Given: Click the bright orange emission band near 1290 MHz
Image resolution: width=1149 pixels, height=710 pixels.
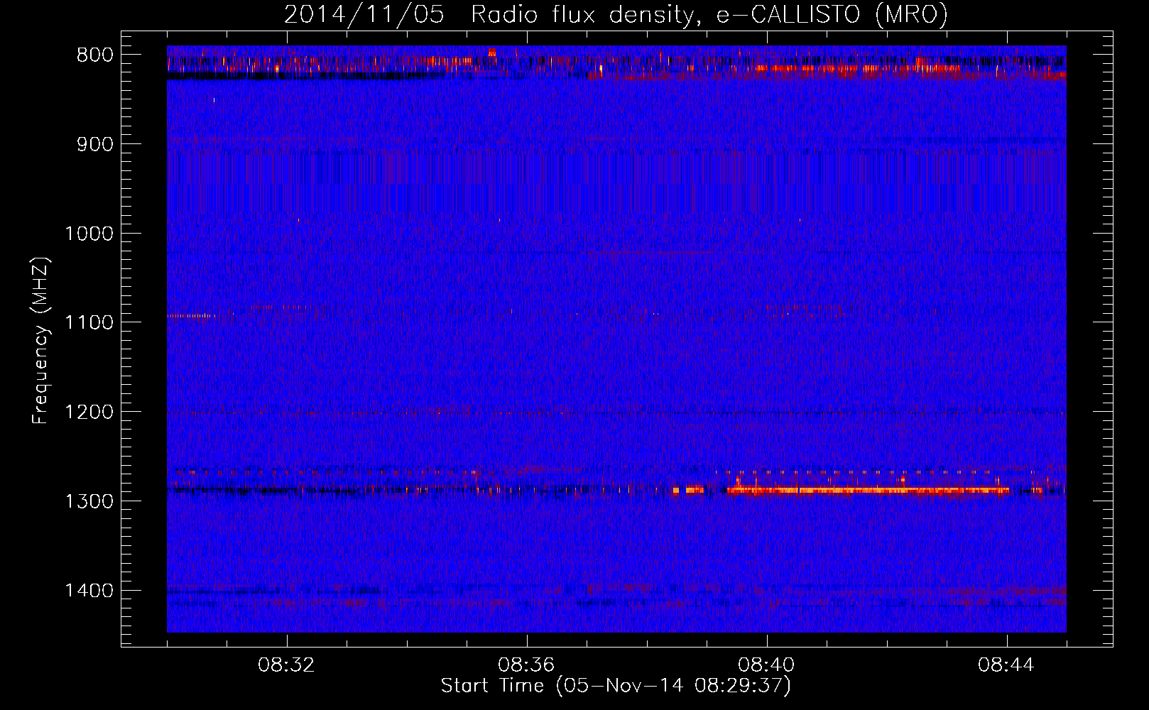Looking at the screenshot, I should (x=868, y=489).
